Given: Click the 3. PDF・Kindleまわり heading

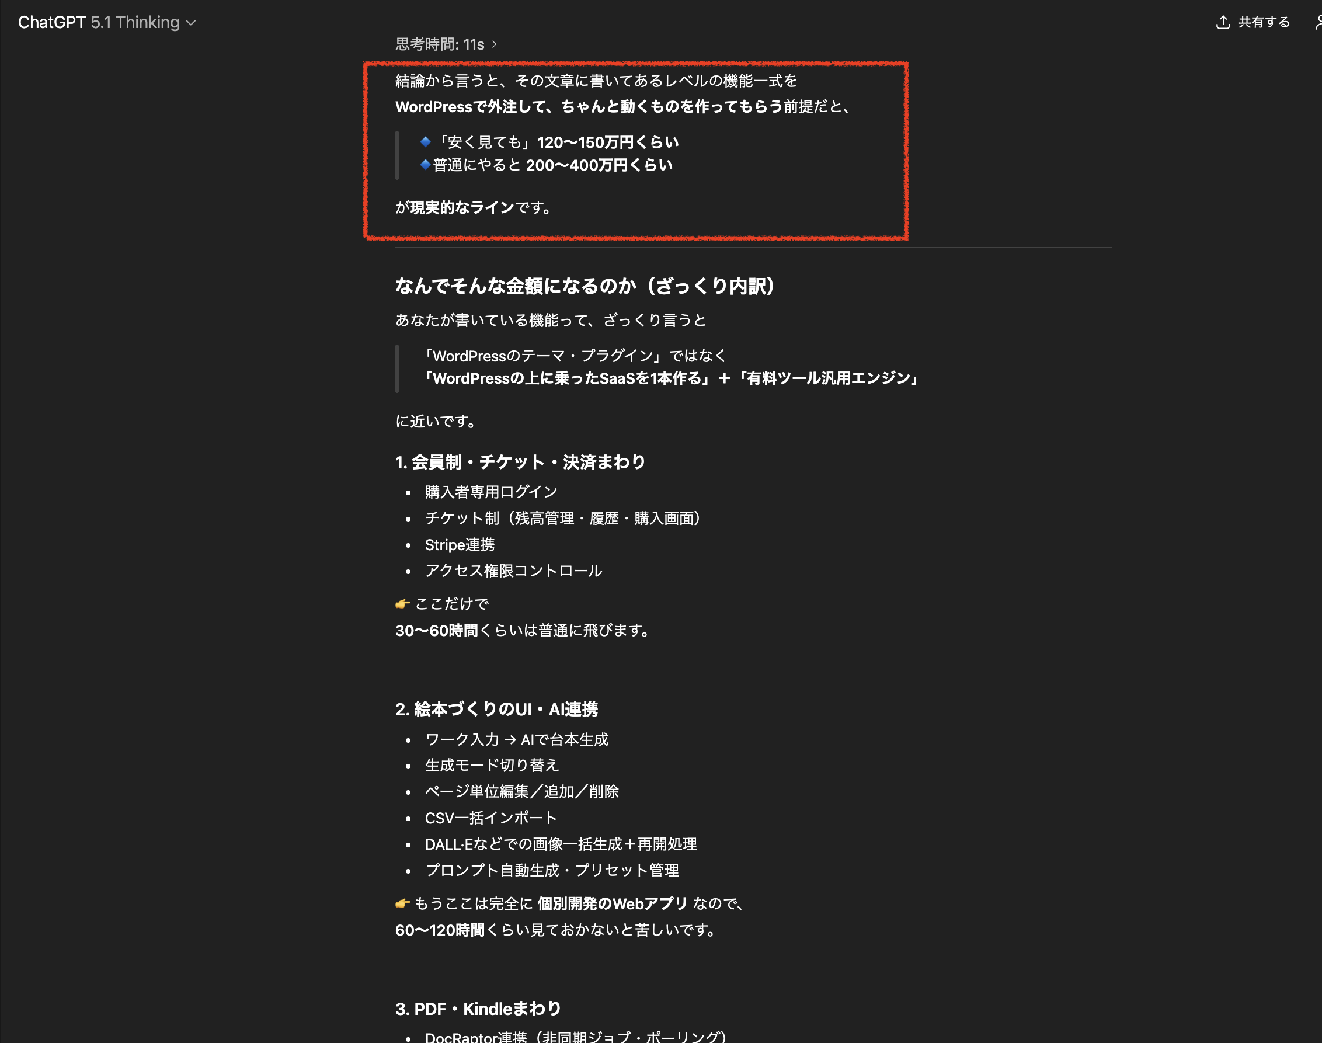Looking at the screenshot, I should pos(479,1009).
